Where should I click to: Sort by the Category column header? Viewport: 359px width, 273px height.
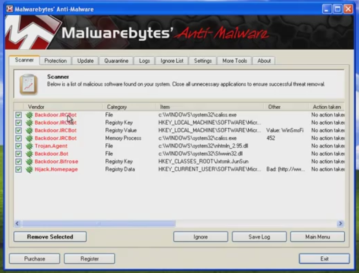(x=129, y=107)
